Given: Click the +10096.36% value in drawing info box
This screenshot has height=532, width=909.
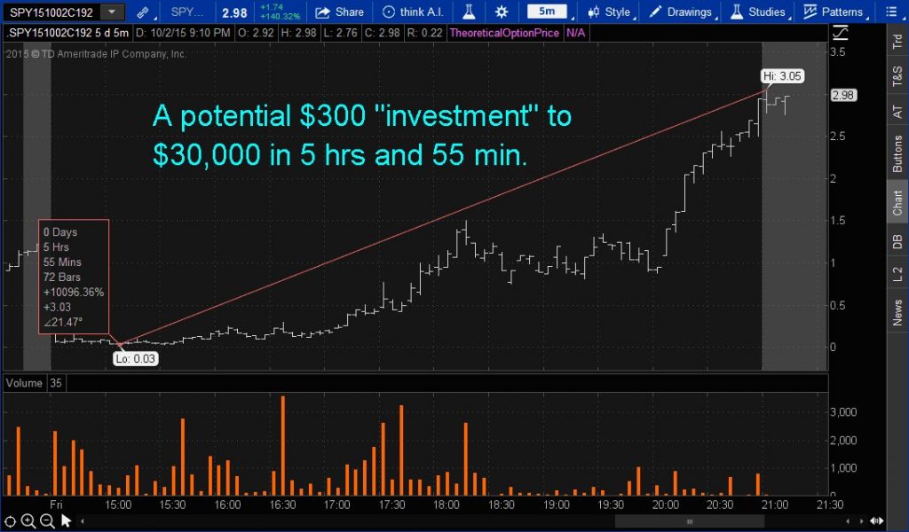Looking at the screenshot, I should coord(74,292).
